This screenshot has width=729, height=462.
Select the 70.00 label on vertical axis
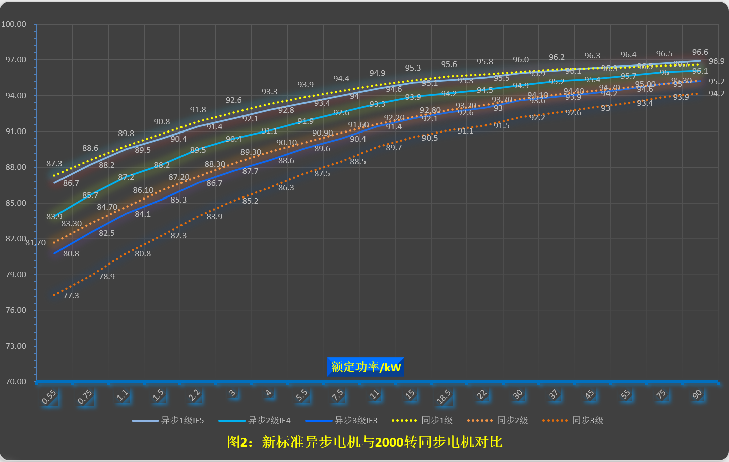point(16,382)
